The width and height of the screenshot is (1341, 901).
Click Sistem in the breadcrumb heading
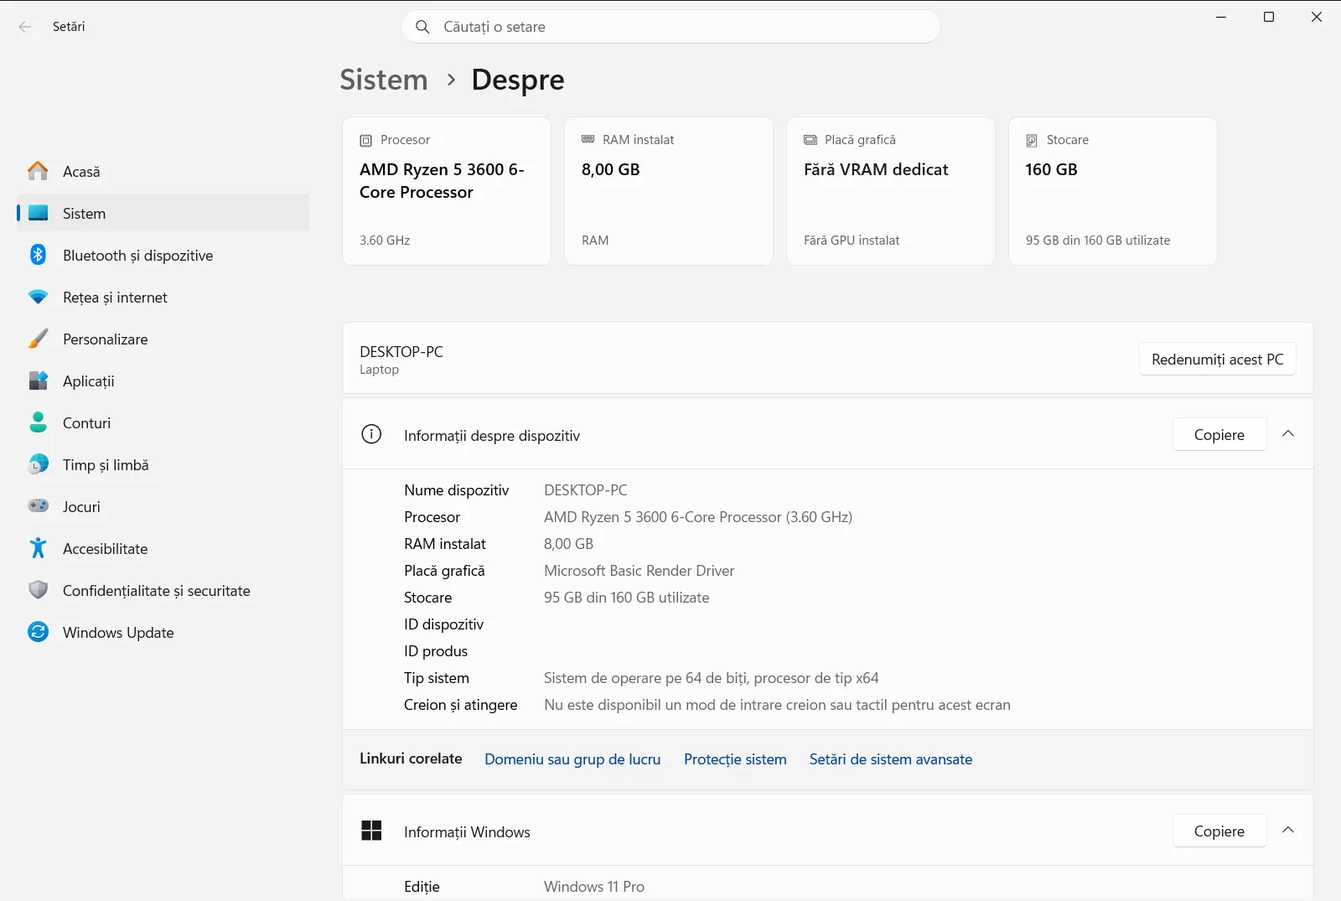tap(384, 80)
